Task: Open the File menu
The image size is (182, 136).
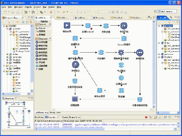Action: (x=4, y=7)
